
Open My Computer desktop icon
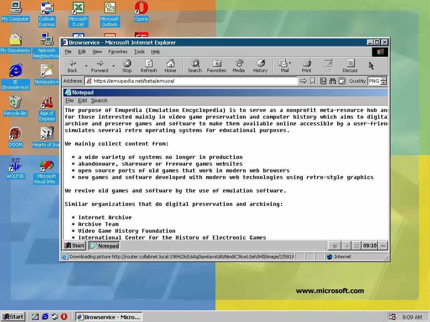tap(15, 11)
